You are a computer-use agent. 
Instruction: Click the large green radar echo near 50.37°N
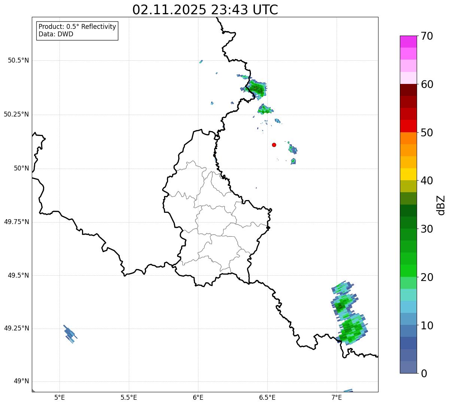pyautogui.click(x=257, y=89)
